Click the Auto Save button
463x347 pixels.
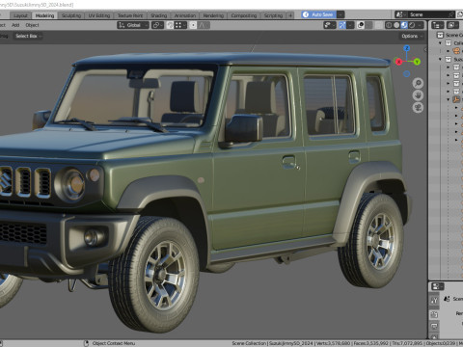click(x=318, y=14)
